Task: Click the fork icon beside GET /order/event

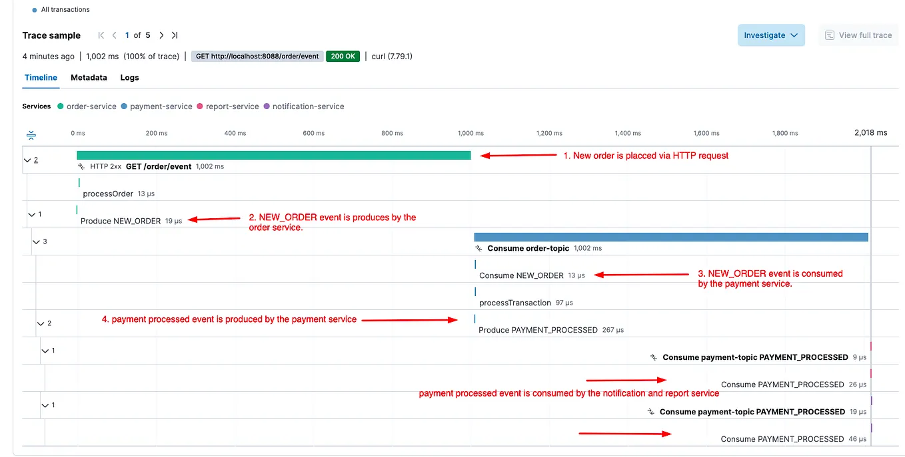Action: click(x=81, y=166)
